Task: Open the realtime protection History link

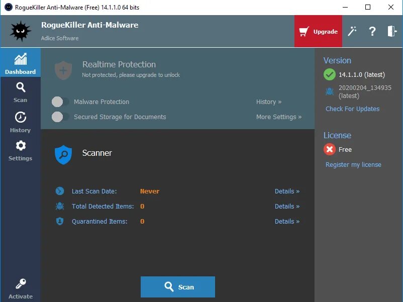Action: pyautogui.click(x=268, y=102)
